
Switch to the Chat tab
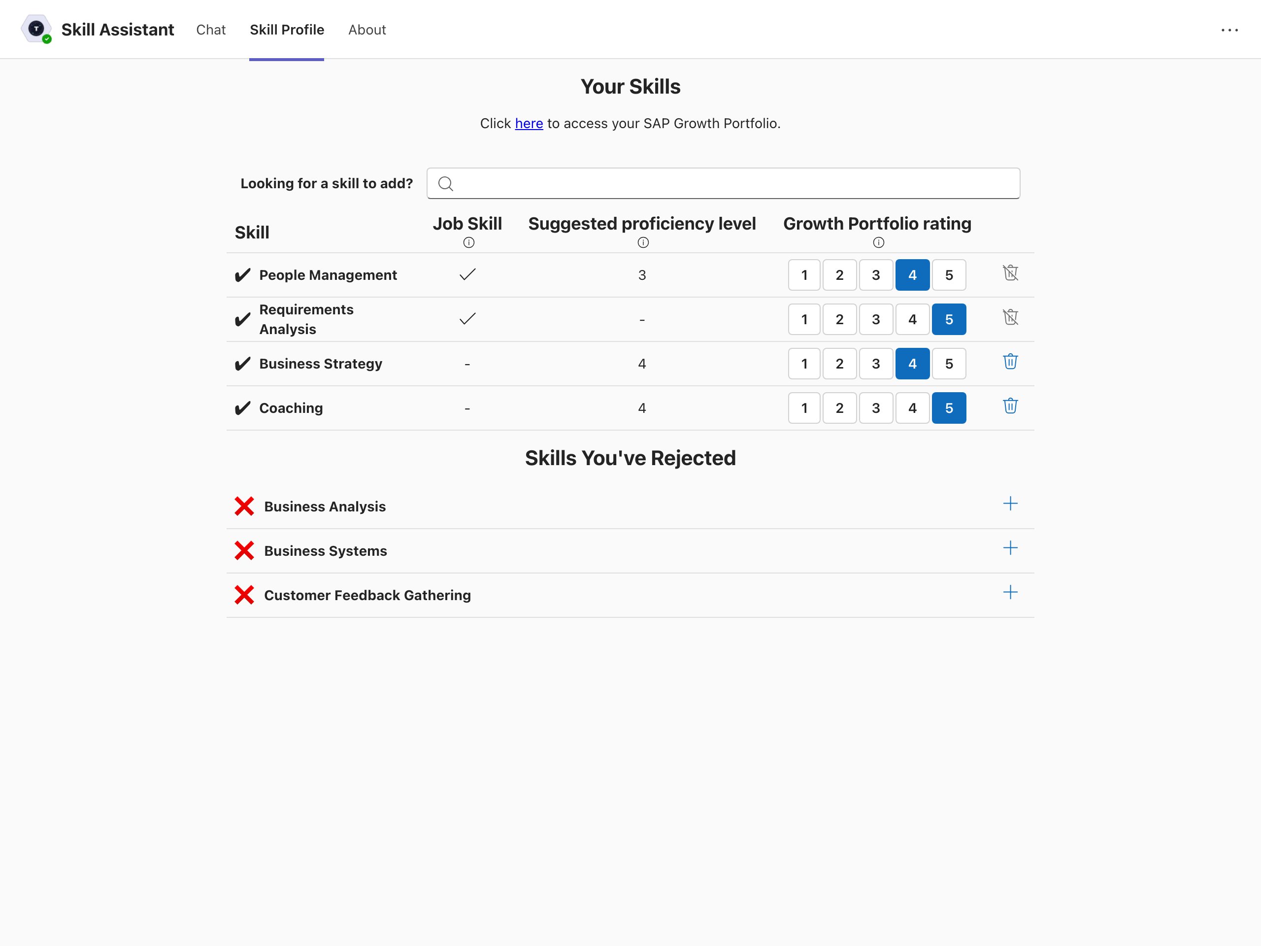click(211, 30)
